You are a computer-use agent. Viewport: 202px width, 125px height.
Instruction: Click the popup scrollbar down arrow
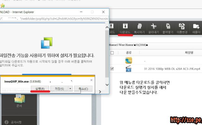click(107, 85)
